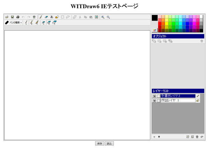Click the group objects icon
Screen dimensions: 209x149
click(x=75, y=17)
